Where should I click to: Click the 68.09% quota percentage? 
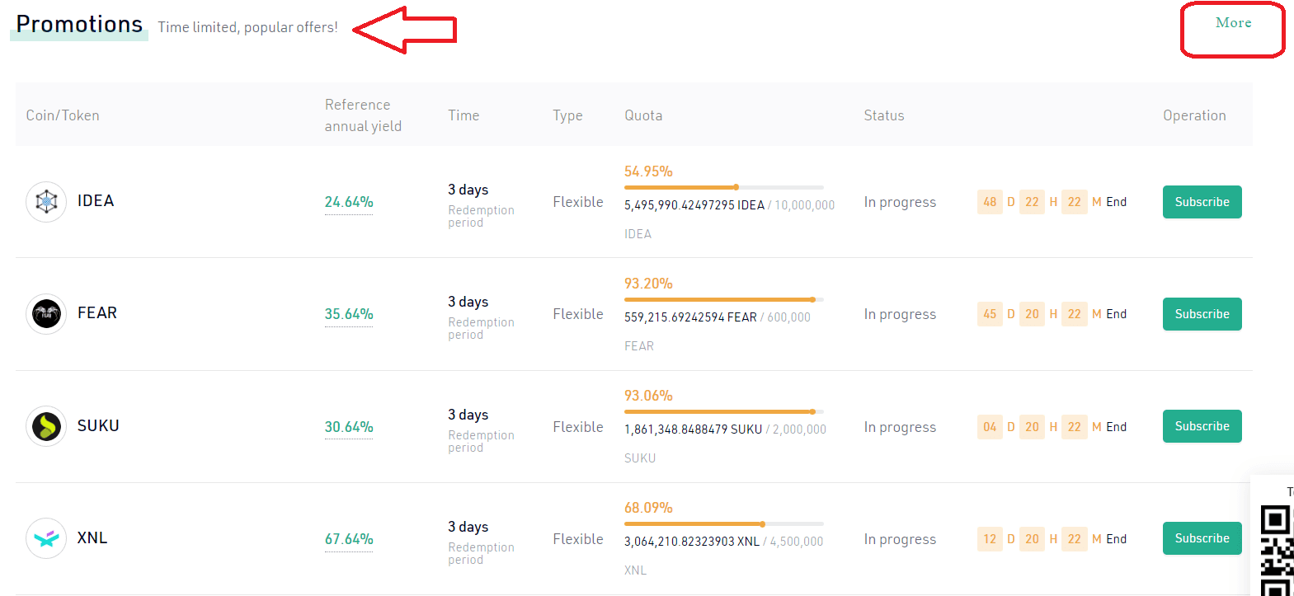coord(648,508)
